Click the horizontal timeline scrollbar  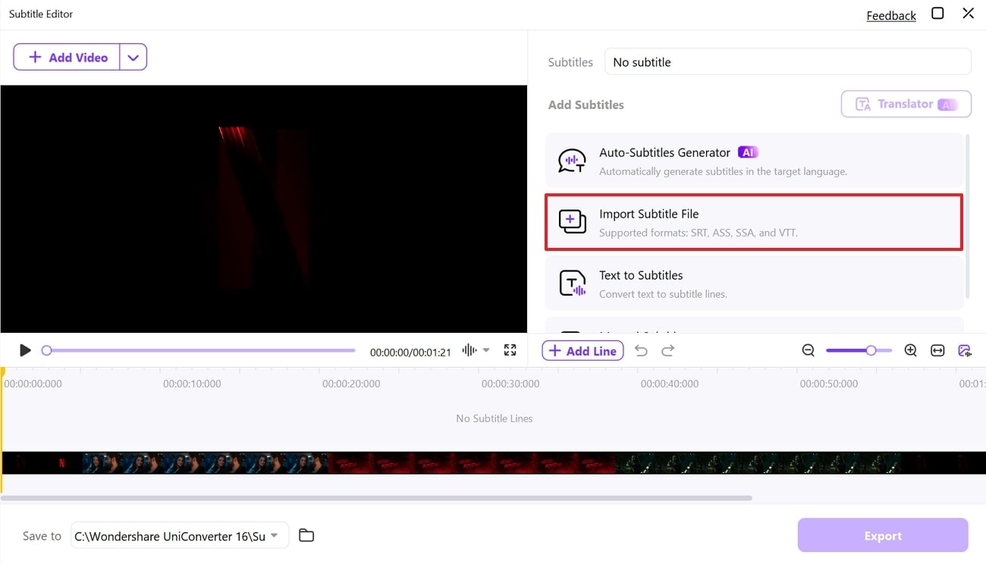pyautogui.click(x=377, y=498)
